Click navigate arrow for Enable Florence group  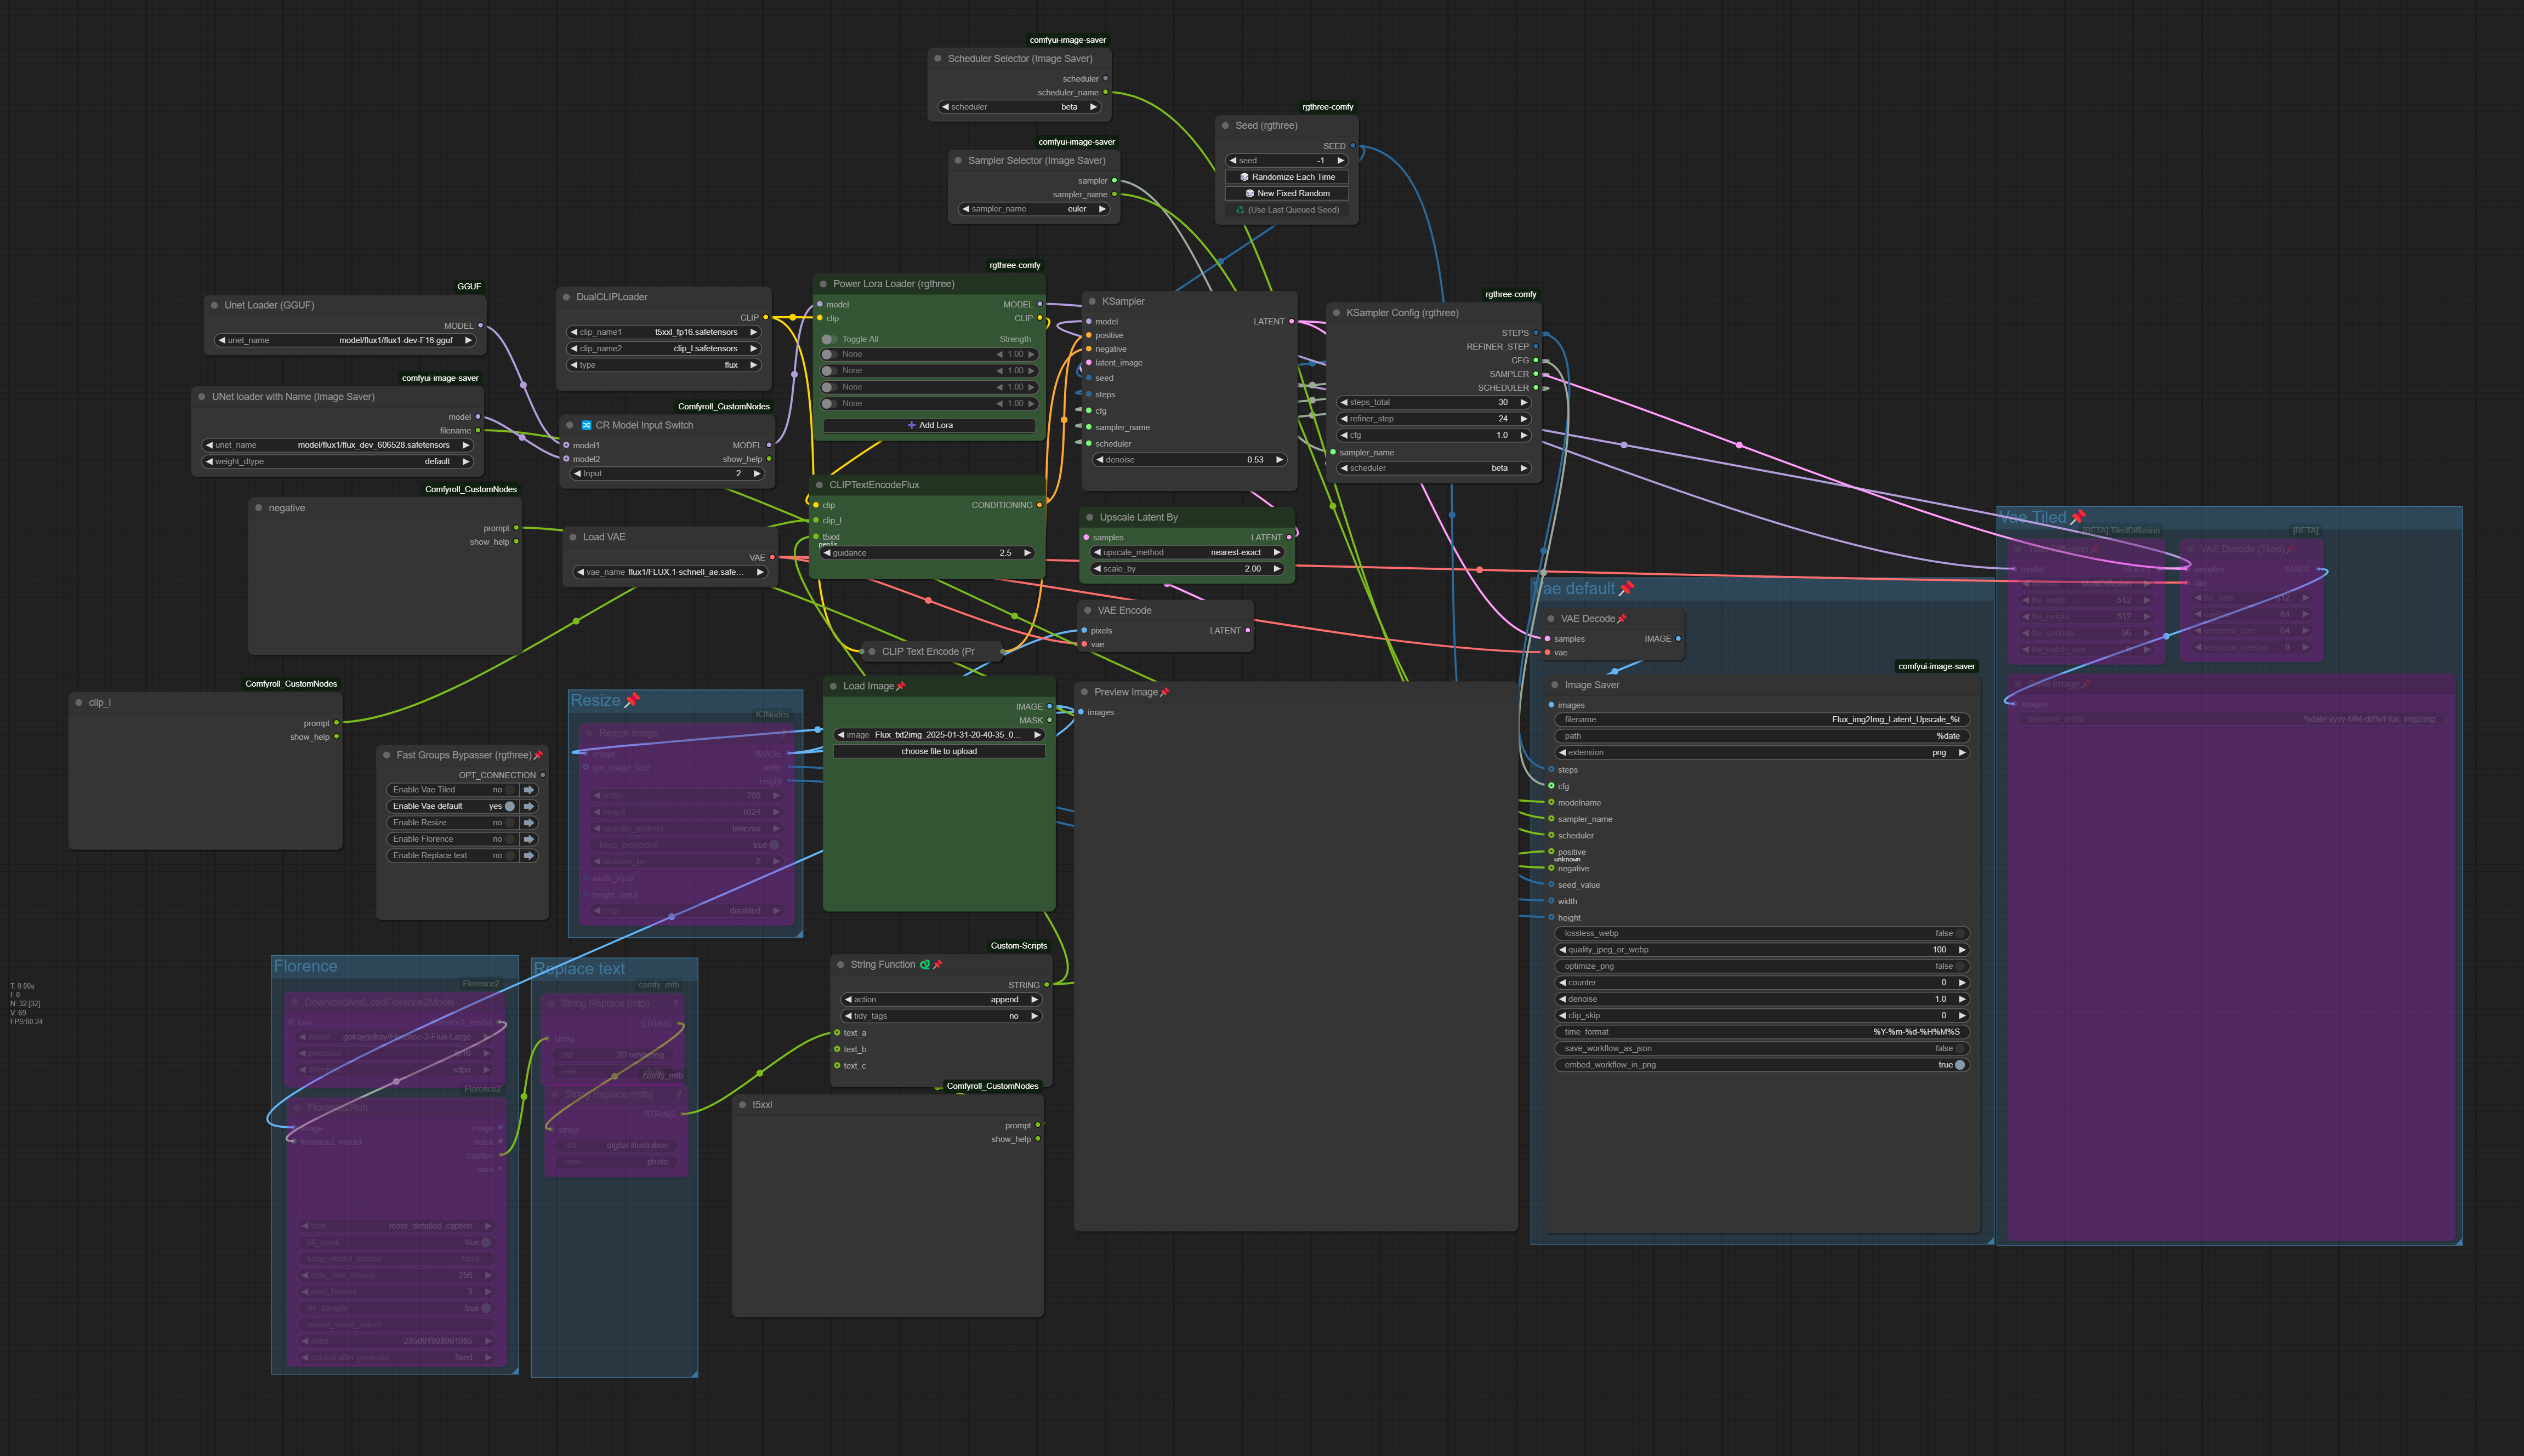[x=529, y=839]
